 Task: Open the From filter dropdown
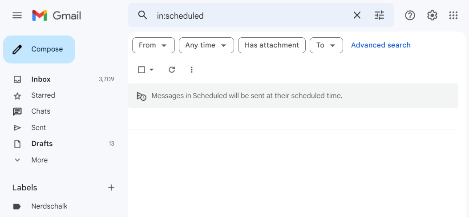click(153, 45)
